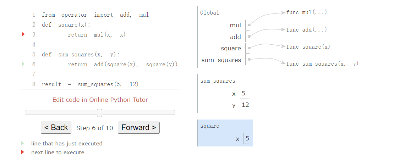
Task: Click the func sum_squares(x, y) object
Action: [x=322, y=64]
